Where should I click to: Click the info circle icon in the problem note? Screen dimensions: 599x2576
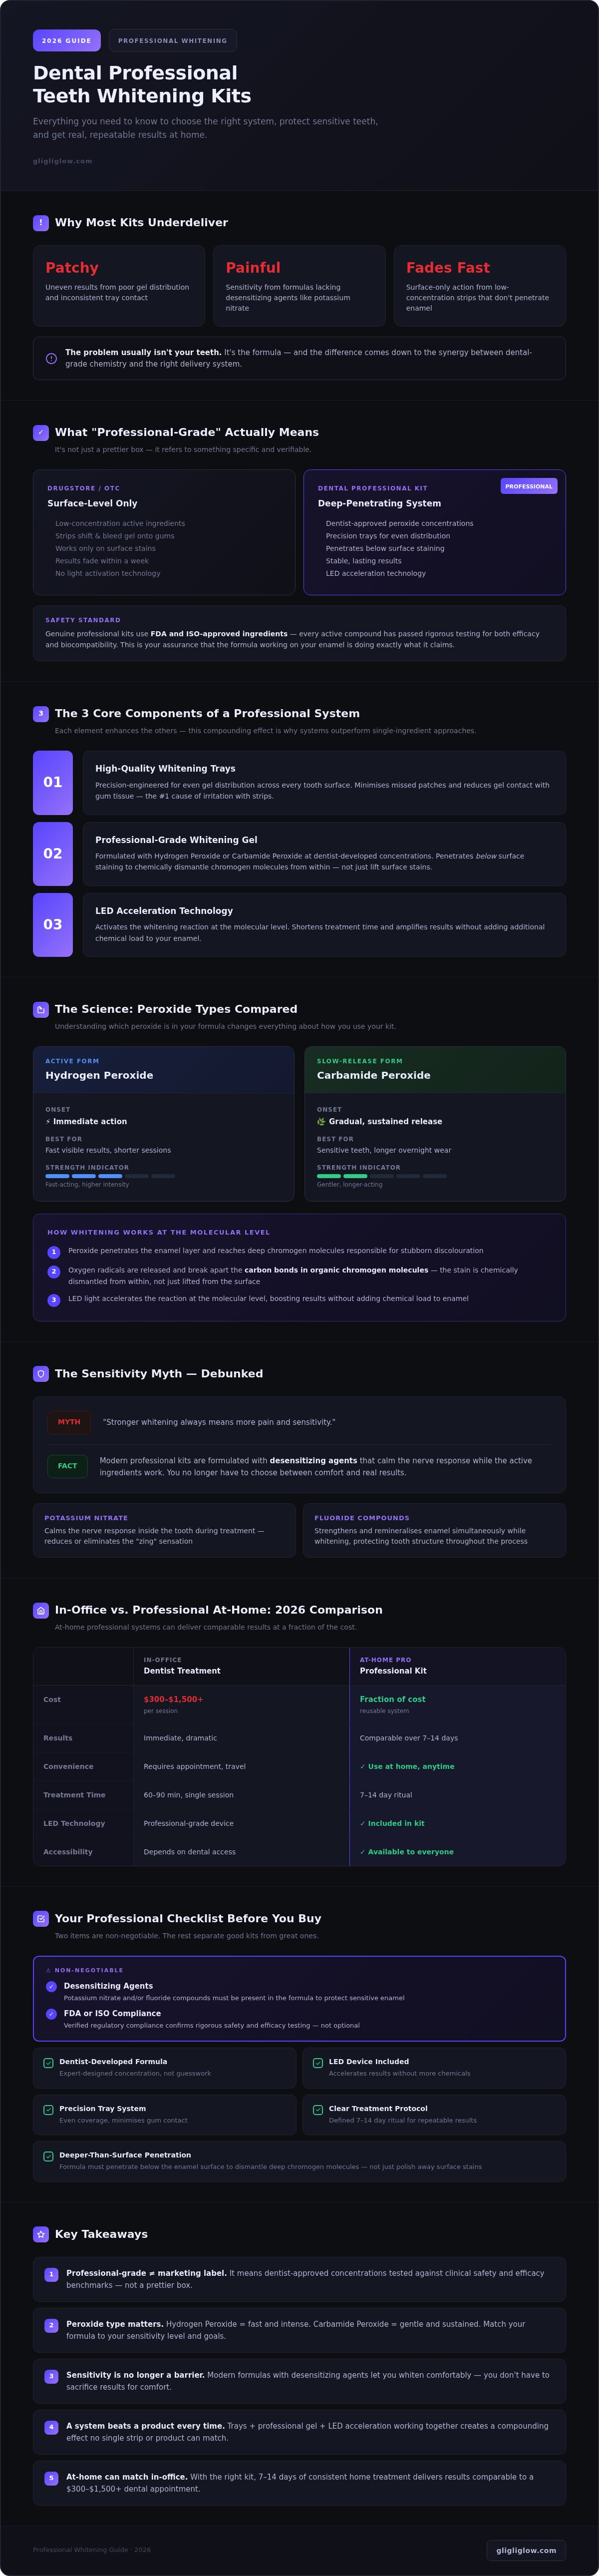pyautogui.click(x=51, y=358)
